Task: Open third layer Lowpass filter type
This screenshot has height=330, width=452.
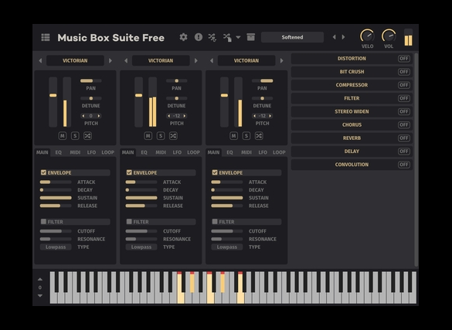Action: click(227, 247)
